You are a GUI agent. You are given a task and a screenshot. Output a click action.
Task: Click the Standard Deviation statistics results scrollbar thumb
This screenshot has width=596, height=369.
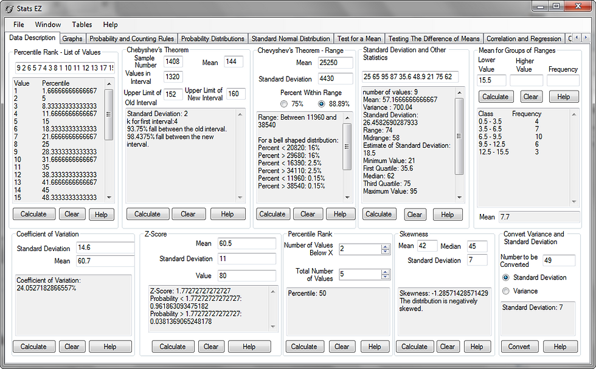pyautogui.click(x=459, y=136)
